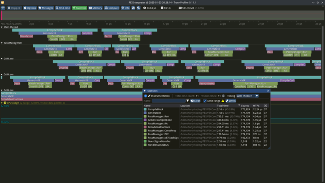Open the Timing With children dropdown
Screen dimensions: 325x183
[x=247, y=96]
